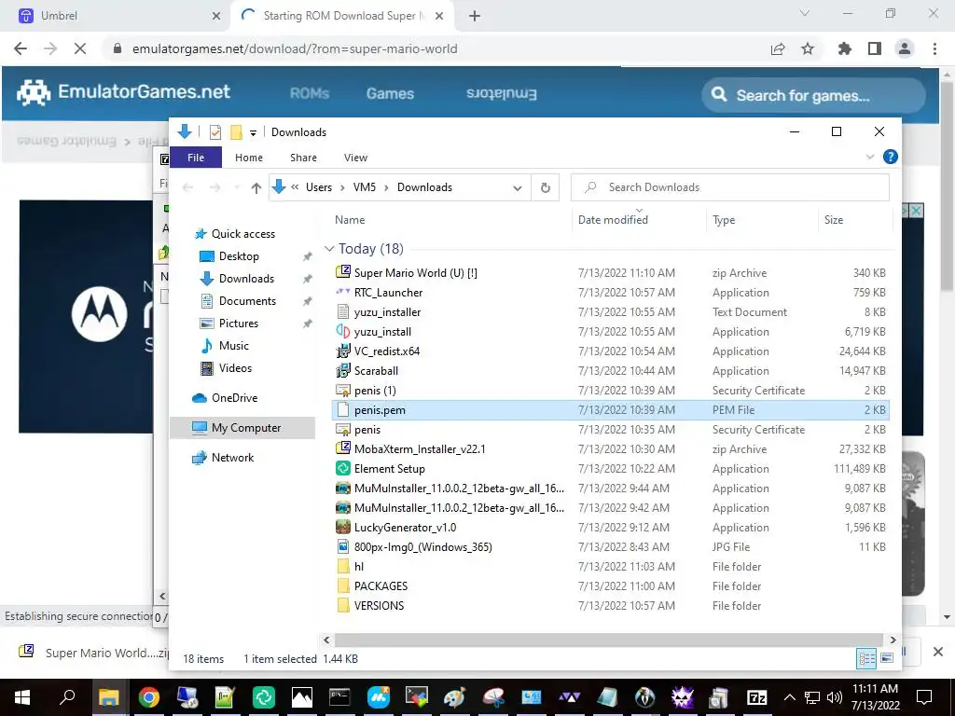
Task: Select the PACKAGES folder
Action: click(611, 585)
